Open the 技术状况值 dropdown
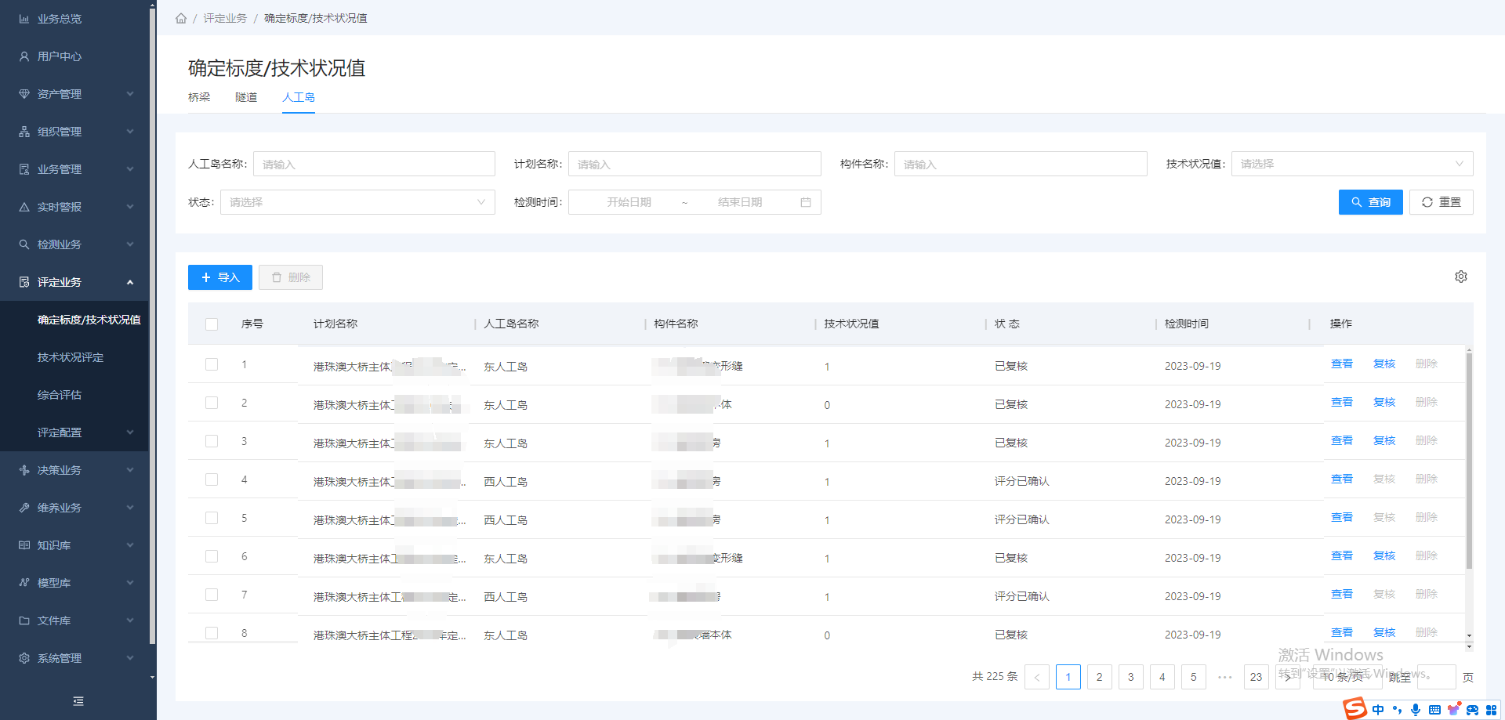 [1352, 164]
